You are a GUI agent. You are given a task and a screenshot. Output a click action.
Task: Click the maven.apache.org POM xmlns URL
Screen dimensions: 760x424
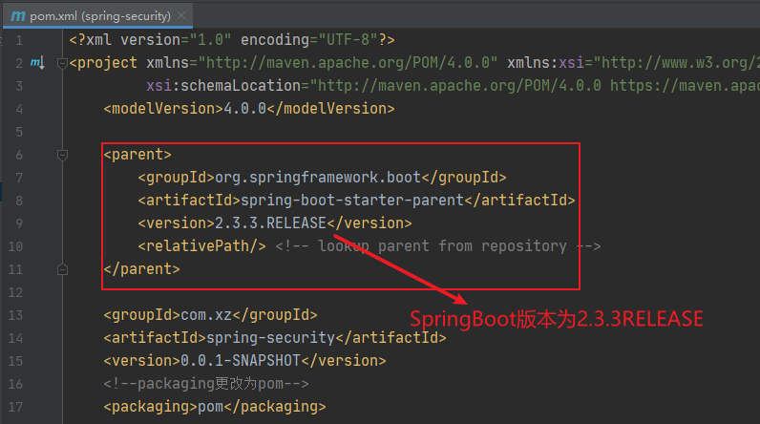[348, 63]
